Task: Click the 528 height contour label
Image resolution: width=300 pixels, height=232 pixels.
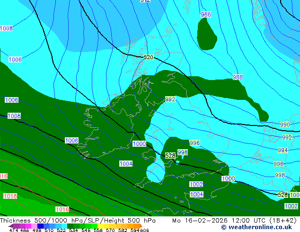Action: click(x=170, y=155)
